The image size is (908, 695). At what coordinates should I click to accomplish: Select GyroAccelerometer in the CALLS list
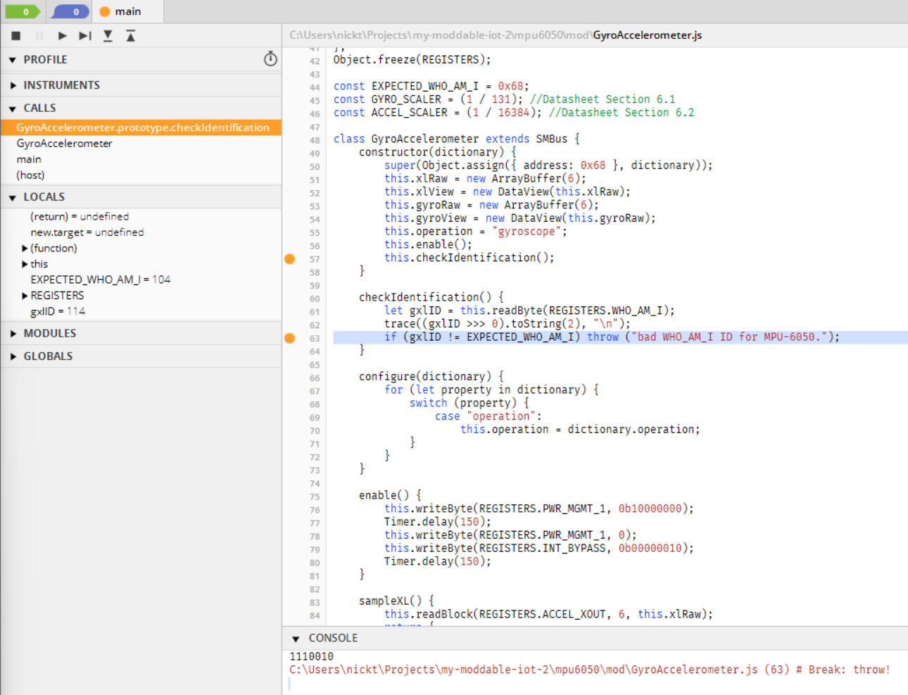click(64, 143)
